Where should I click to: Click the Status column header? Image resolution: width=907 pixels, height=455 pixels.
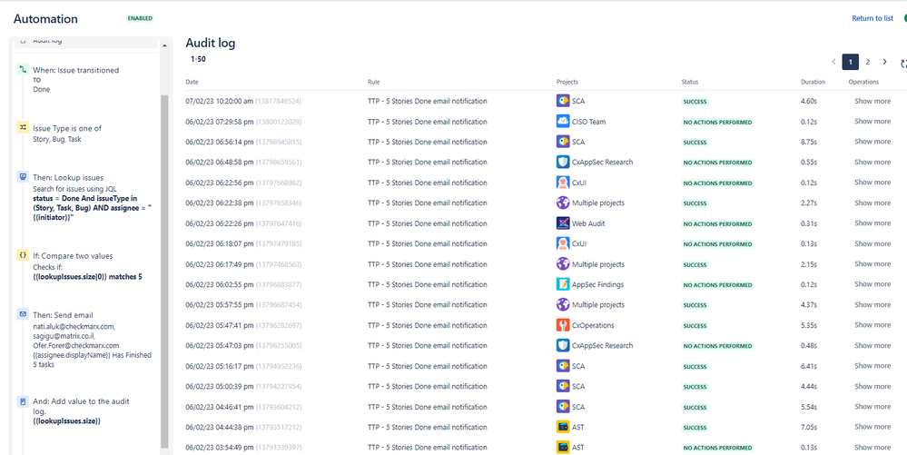coord(690,83)
